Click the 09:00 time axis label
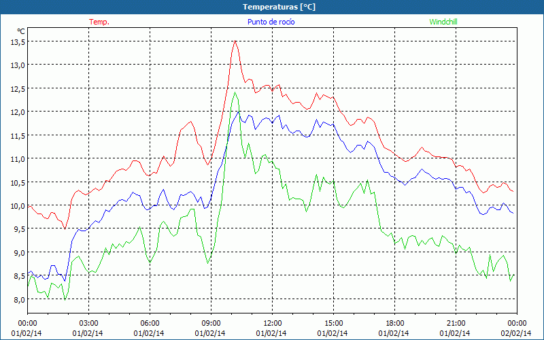This screenshot has height=340, width=544. pos(211,323)
